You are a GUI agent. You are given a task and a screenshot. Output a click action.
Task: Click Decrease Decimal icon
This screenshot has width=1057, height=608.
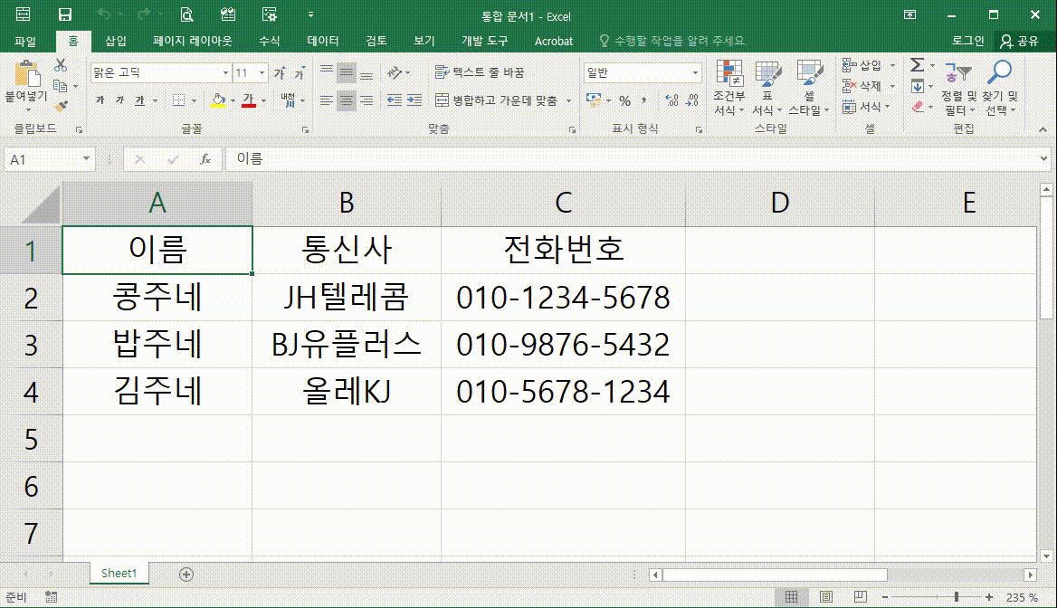[x=692, y=100]
